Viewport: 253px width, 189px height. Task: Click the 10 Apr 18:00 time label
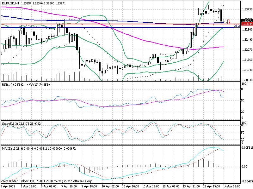click(x=151, y=186)
